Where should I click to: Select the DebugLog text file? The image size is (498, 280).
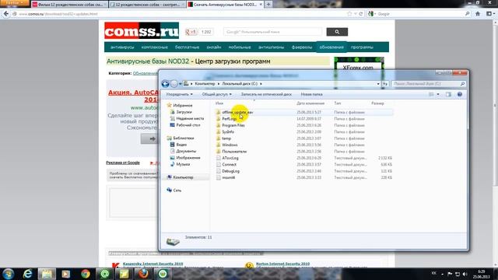[230, 171]
